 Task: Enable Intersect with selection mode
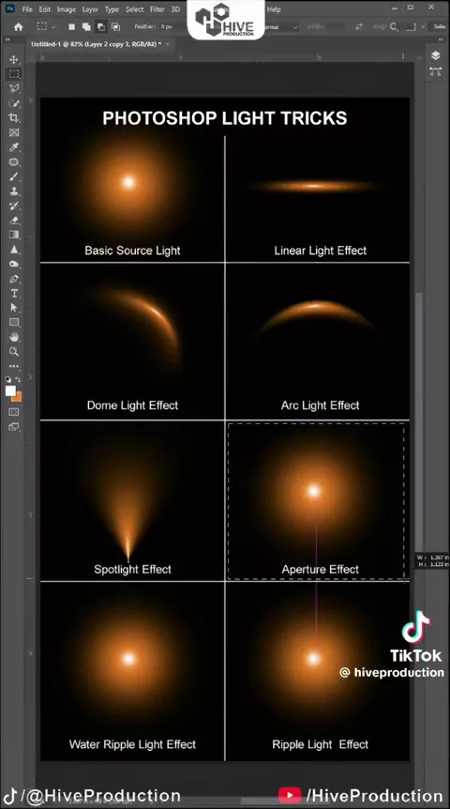click(x=115, y=27)
